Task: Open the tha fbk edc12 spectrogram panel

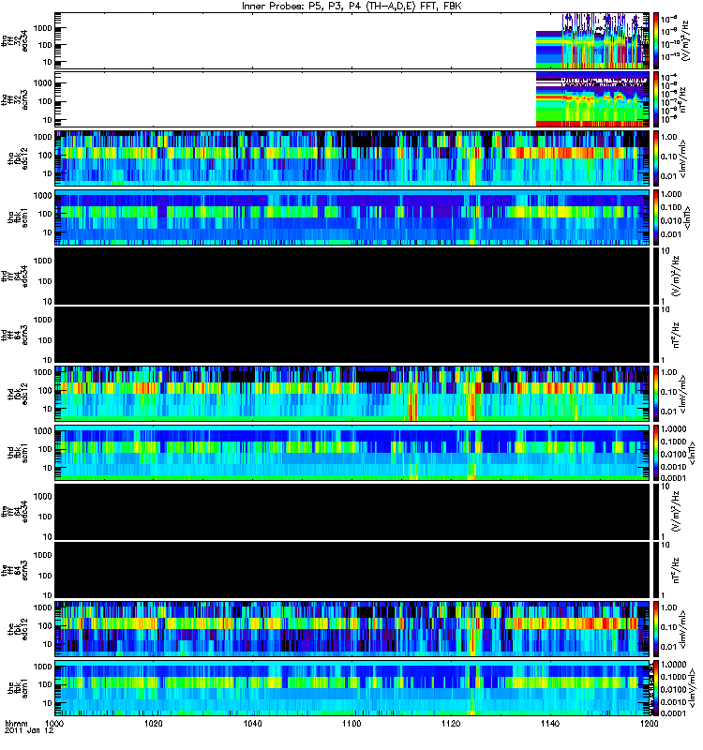Action: click(352, 158)
